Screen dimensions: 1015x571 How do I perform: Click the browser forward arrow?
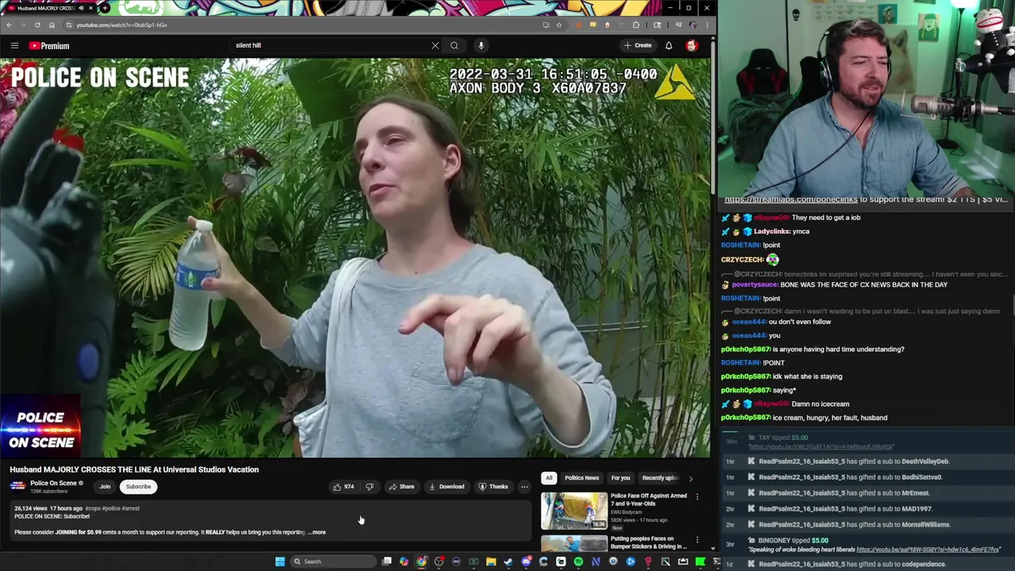(x=23, y=25)
